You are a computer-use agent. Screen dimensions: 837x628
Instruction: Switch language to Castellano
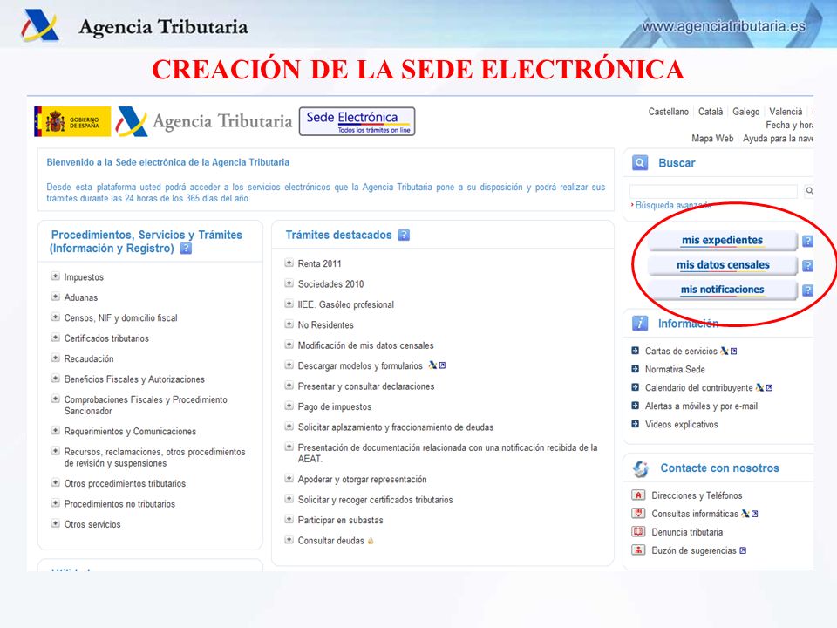pyautogui.click(x=669, y=112)
